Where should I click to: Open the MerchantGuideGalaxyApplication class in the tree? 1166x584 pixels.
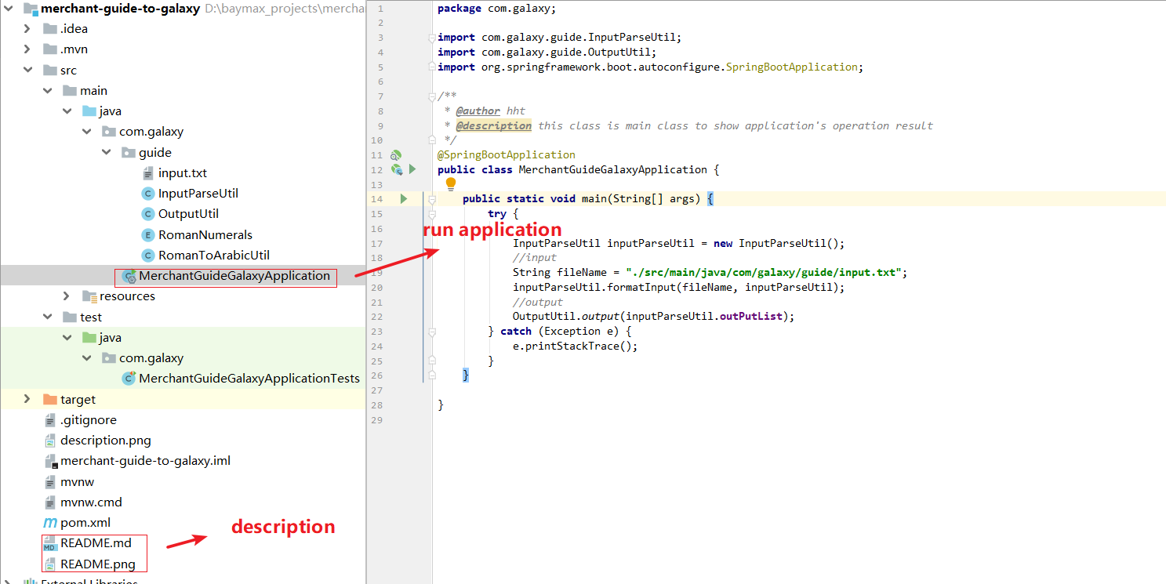pyautogui.click(x=234, y=276)
